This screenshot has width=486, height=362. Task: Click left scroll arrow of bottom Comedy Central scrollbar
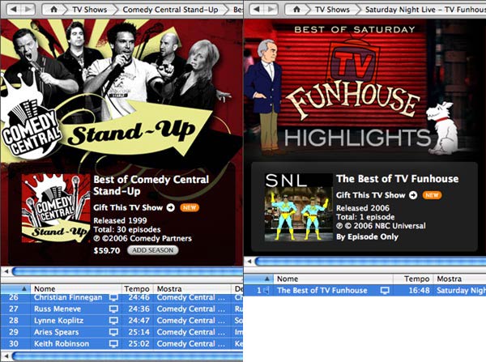click(x=6, y=356)
